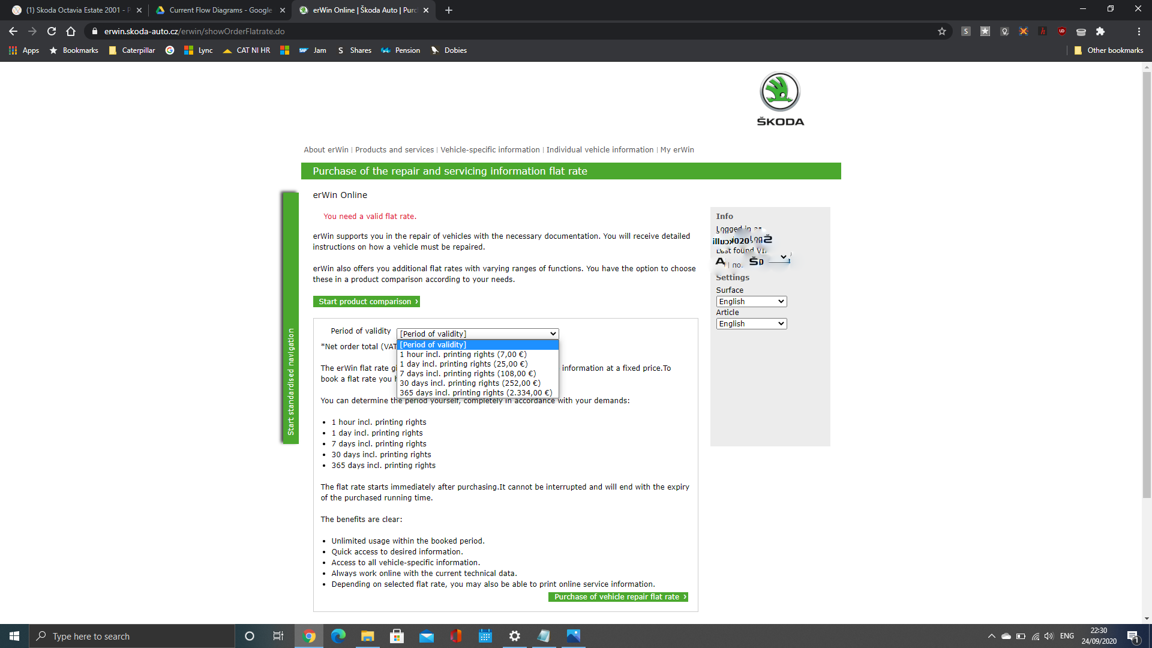Open the Chrome extensions puzzle icon

tap(1100, 31)
